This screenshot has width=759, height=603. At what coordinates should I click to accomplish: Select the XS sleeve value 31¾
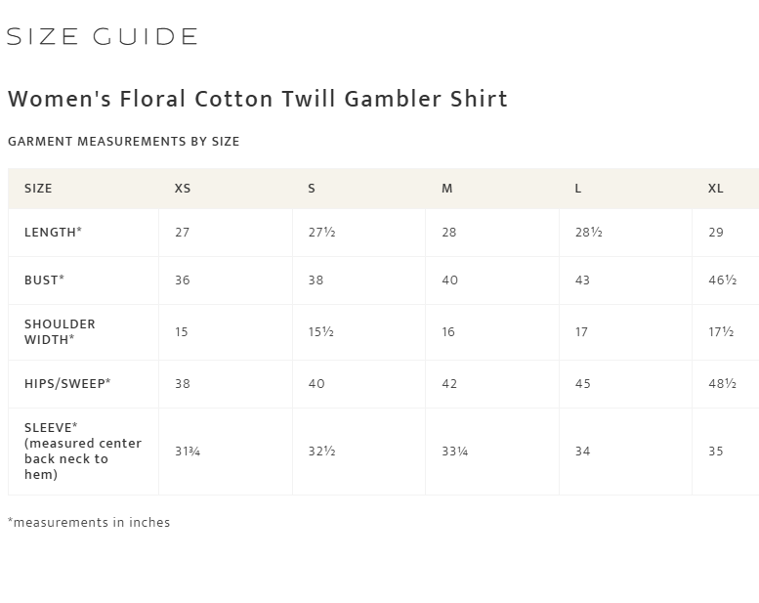tap(188, 451)
